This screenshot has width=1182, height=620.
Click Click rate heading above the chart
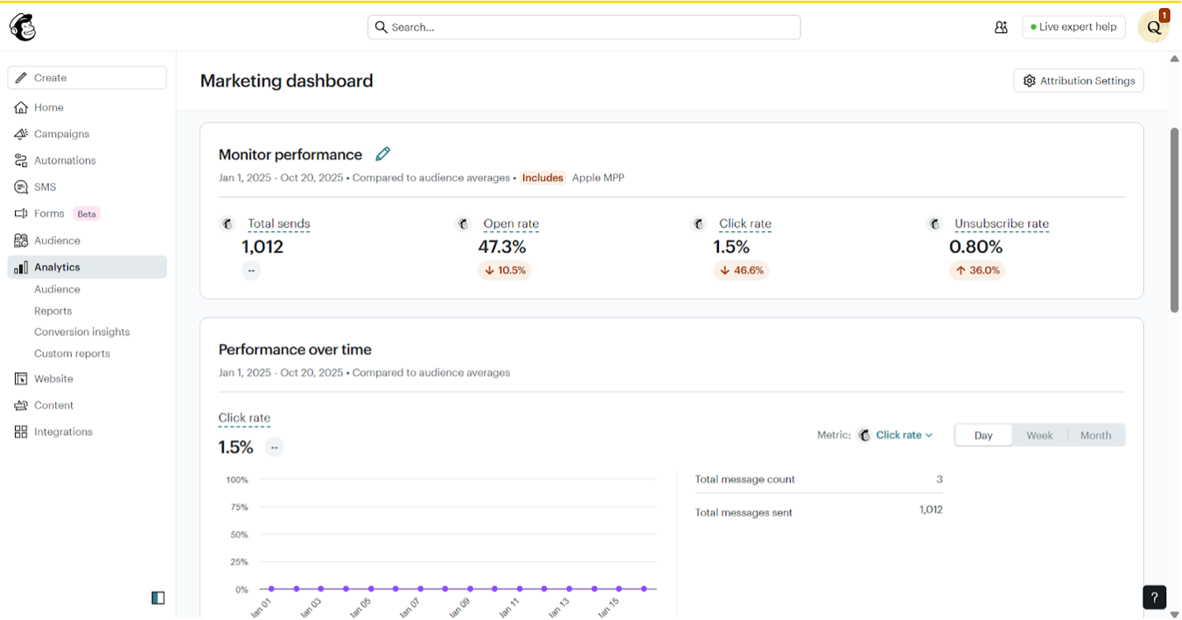click(245, 418)
